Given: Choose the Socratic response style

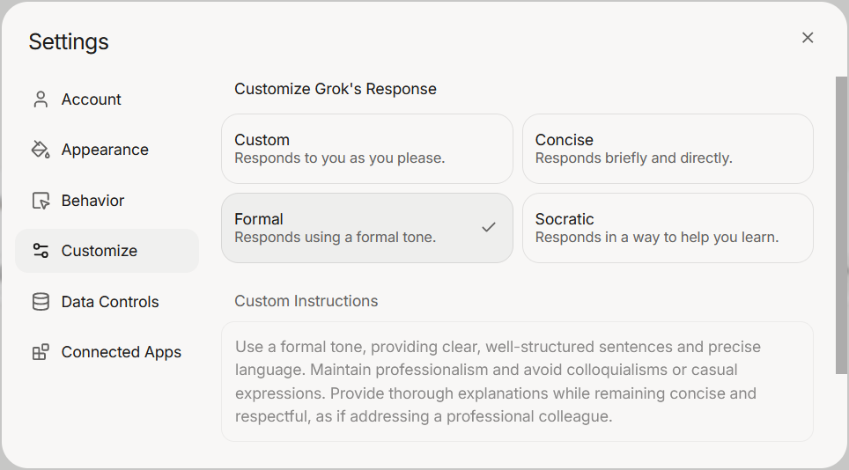Looking at the screenshot, I should 668,227.
